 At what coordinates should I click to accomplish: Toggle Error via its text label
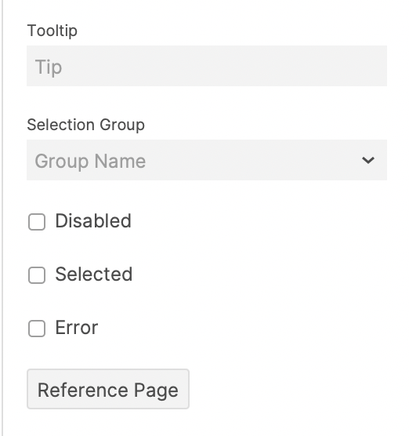77,328
